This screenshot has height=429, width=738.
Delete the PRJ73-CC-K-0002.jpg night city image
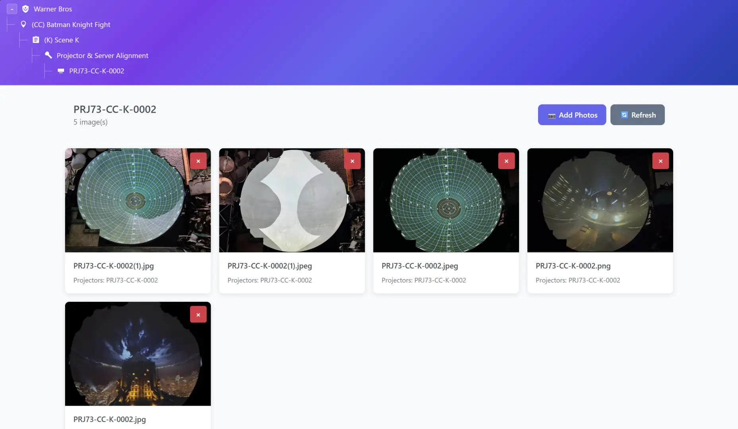point(198,315)
